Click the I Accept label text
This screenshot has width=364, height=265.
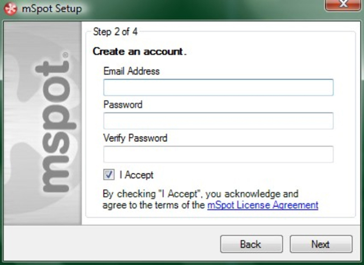[x=136, y=175]
